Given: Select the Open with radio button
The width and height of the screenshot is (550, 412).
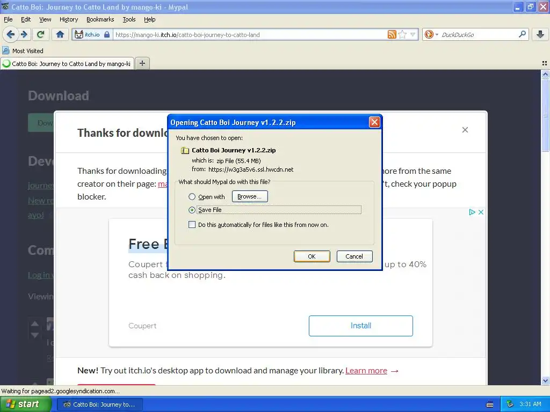Looking at the screenshot, I should point(192,196).
